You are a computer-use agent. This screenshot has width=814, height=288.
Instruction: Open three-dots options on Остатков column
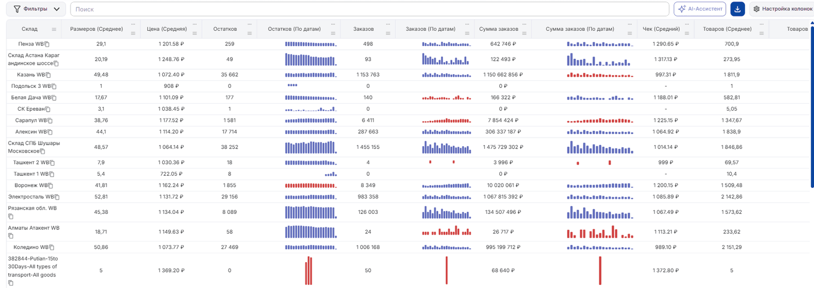click(250, 24)
